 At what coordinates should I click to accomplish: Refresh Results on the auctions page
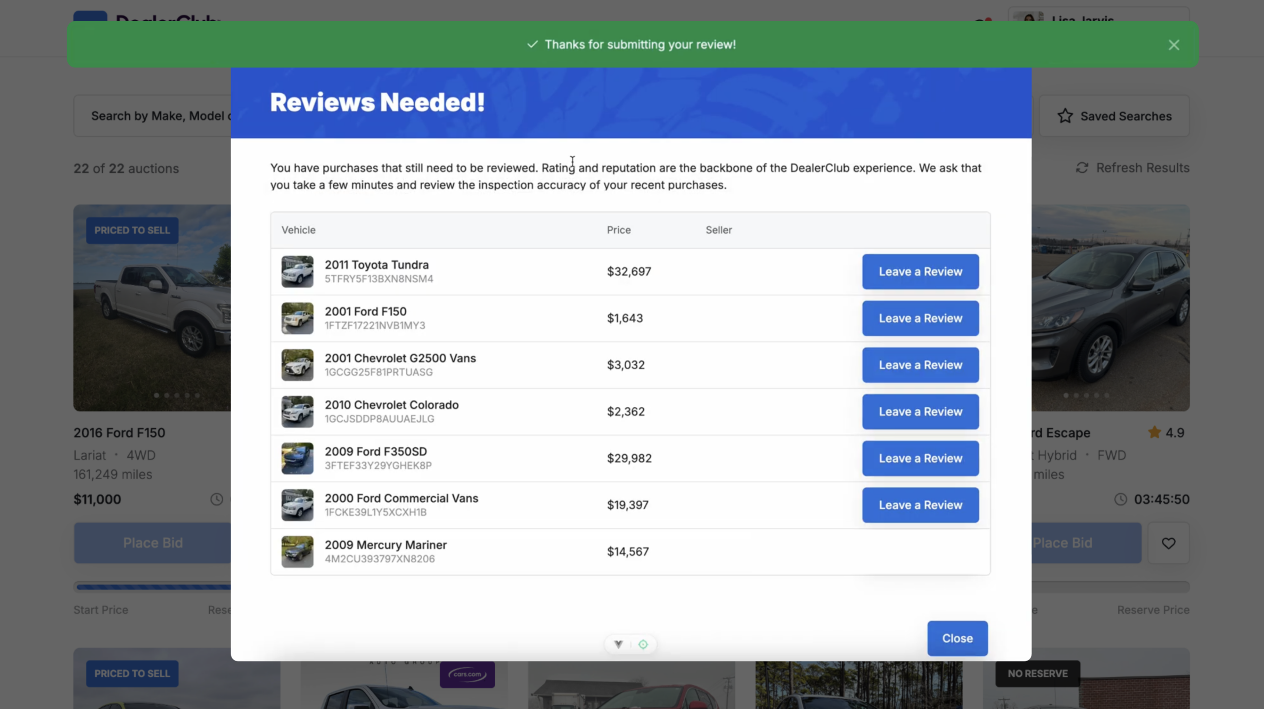point(1133,168)
